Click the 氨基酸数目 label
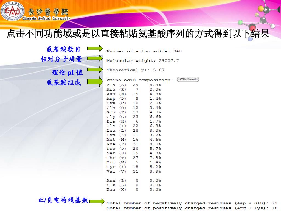This screenshot has height=211, width=281. click(x=63, y=49)
